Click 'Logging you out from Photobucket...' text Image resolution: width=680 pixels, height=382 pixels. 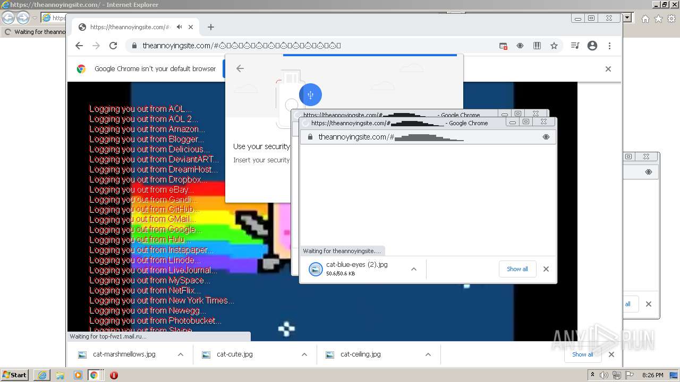pyautogui.click(x=155, y=320)
